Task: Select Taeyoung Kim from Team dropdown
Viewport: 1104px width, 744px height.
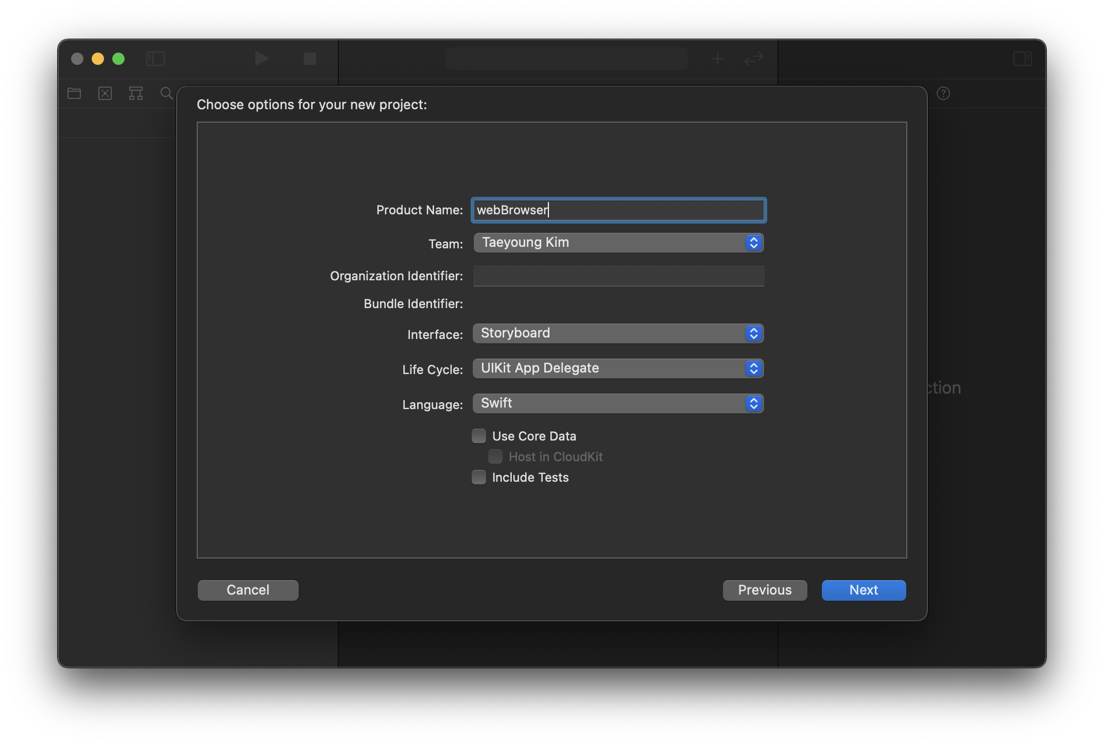Action: (618, 242)
